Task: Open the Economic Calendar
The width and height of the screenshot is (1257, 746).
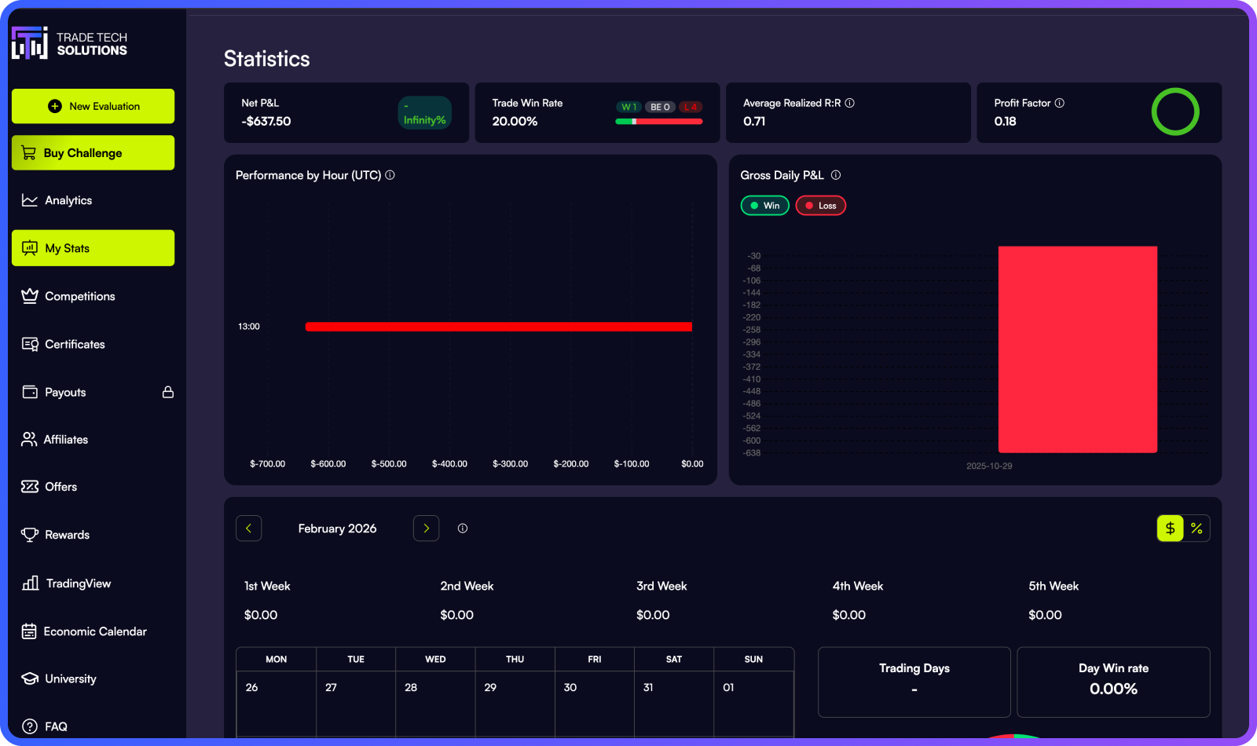Action: [x=96, y=631]
